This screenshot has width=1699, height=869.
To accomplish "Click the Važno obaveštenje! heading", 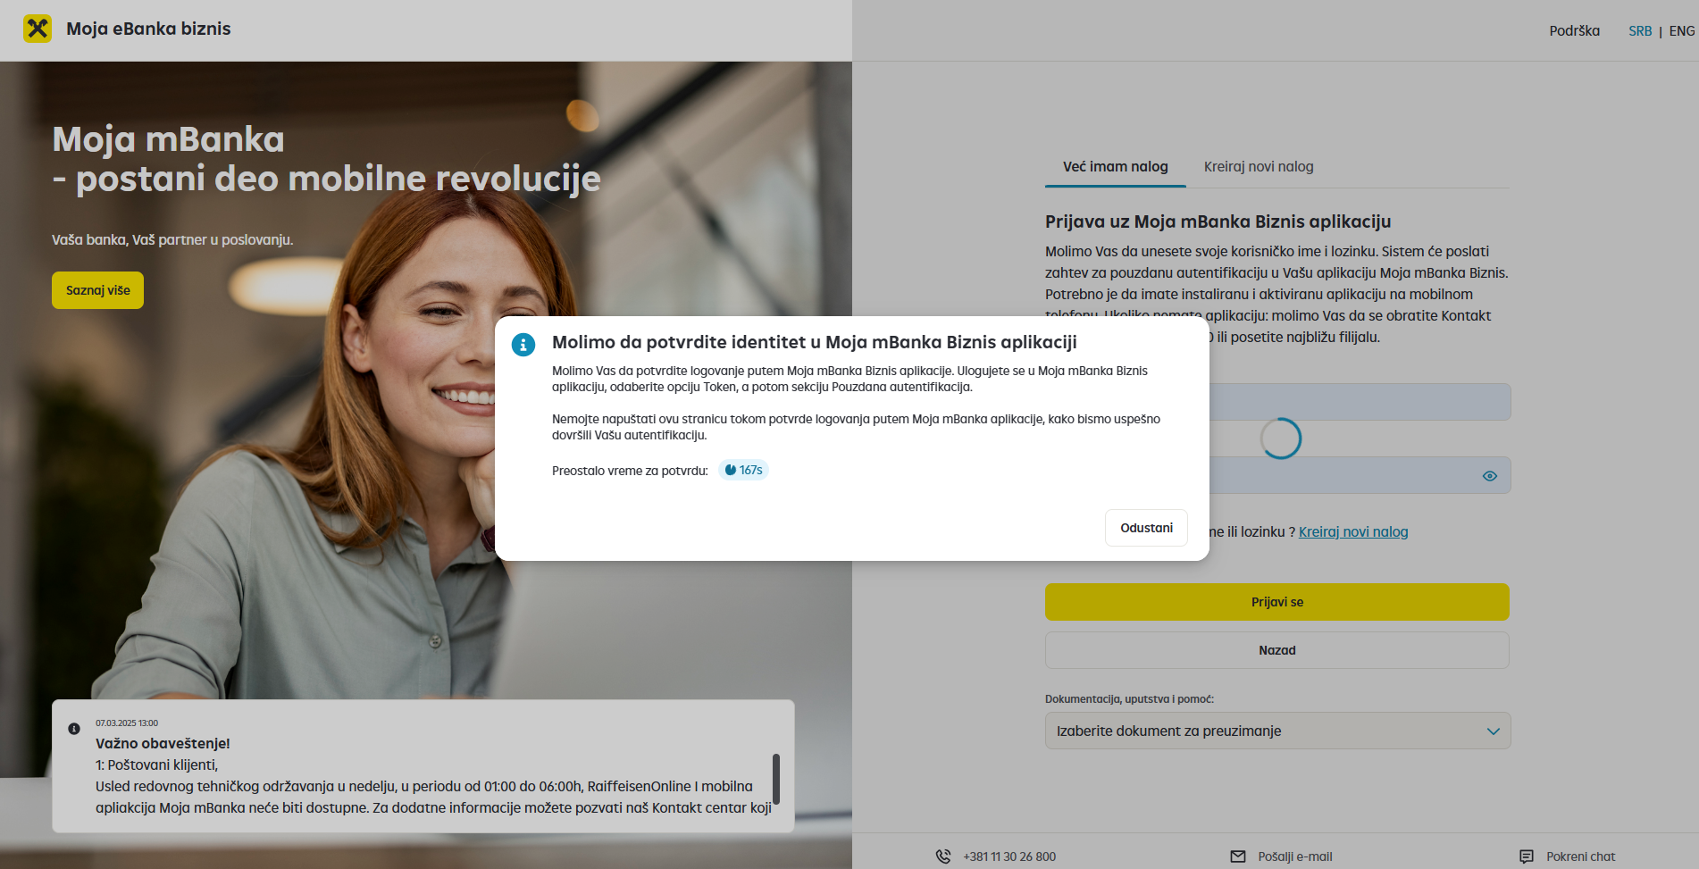I will point(163,743).
